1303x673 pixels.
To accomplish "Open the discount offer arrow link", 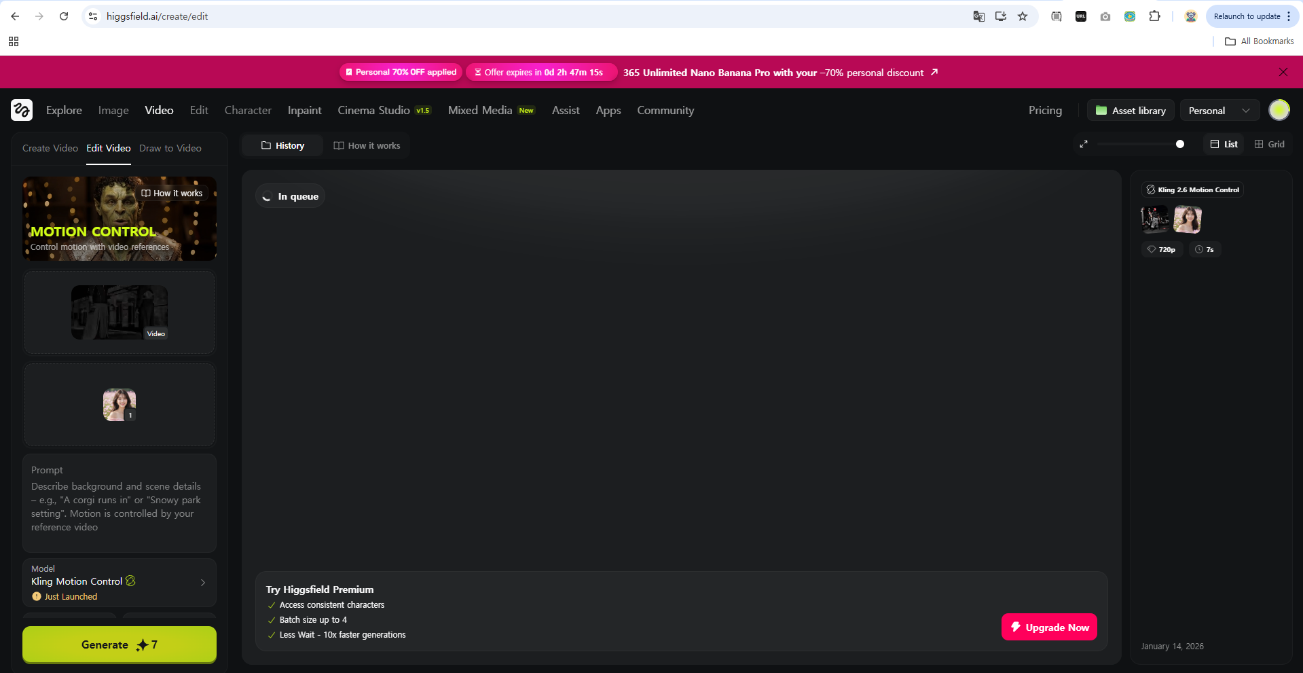I will tap(934, 72).
